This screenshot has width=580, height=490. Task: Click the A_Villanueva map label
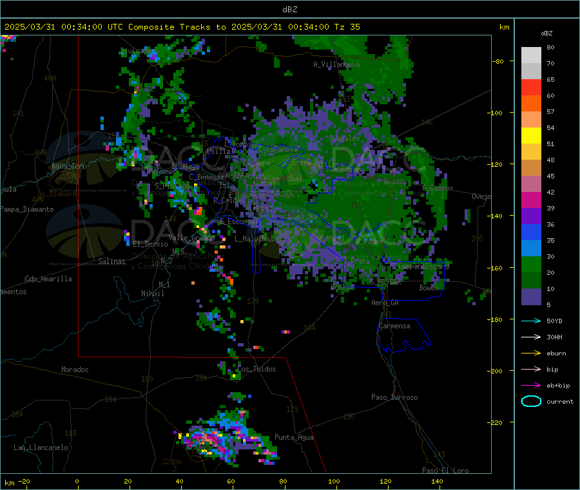pyautogui.click(x=336, y=64)
